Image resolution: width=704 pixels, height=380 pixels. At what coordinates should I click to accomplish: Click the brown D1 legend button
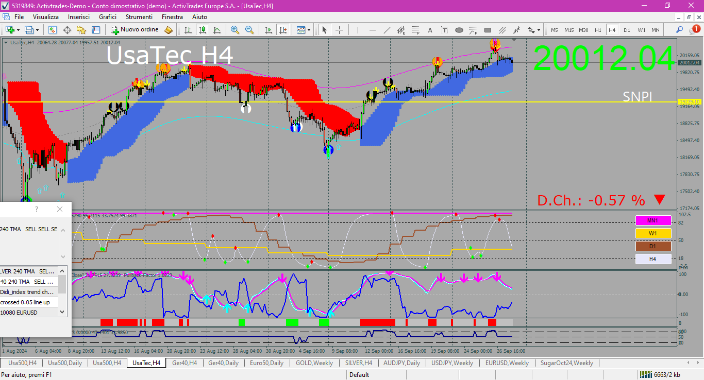point(653,246)
